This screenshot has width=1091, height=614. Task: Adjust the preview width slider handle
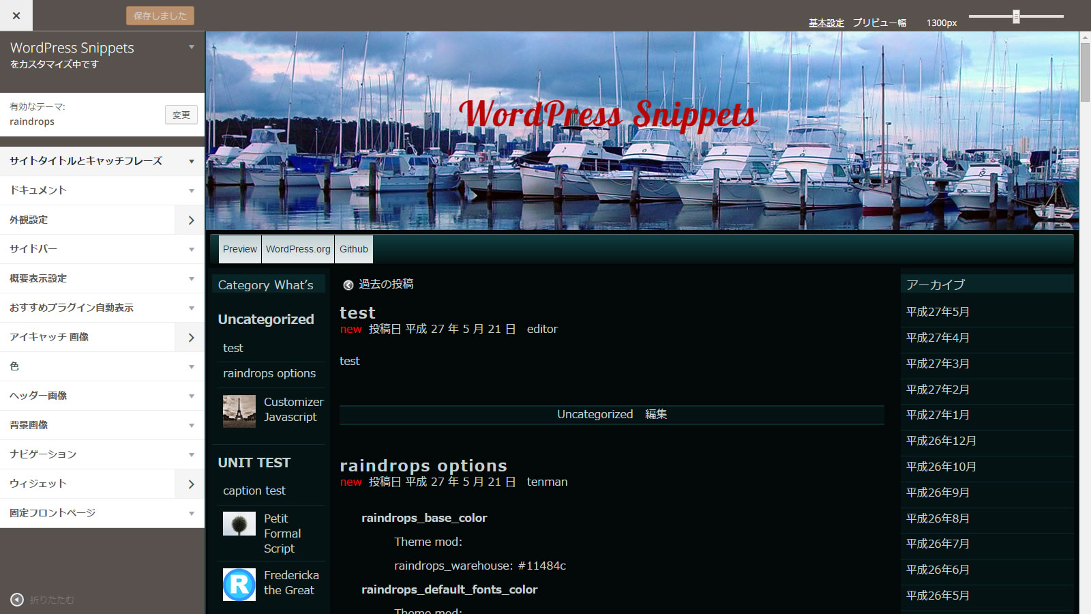[1016, 16]
